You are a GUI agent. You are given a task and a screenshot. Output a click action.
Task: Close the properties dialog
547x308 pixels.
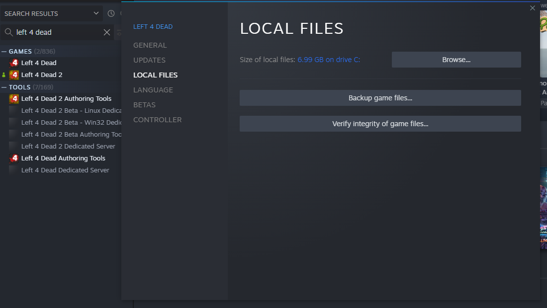[533, 8]
